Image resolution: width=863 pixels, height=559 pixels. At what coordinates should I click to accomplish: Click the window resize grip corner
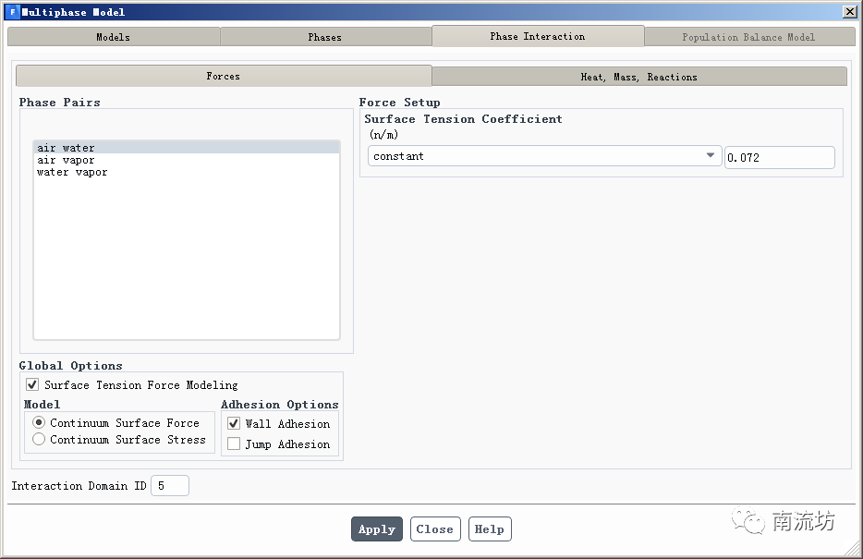(852, 548)
